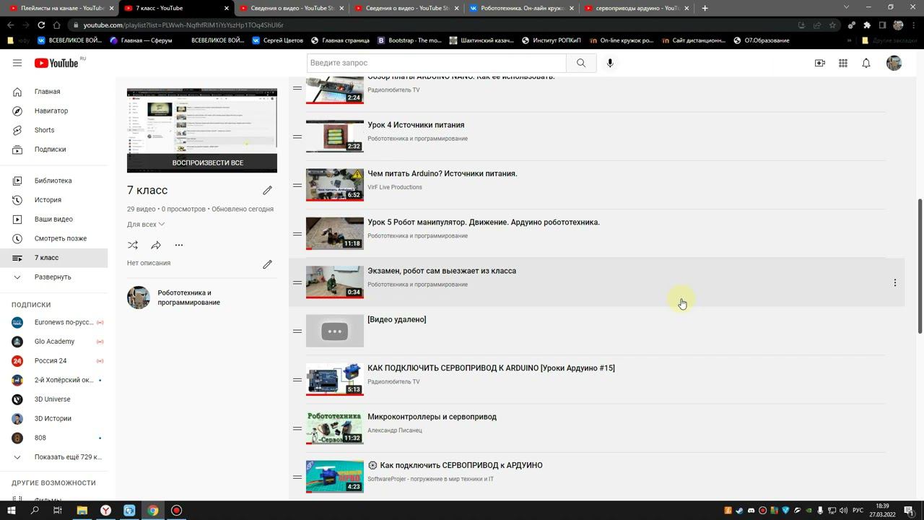
Task: Click the search magnifier button
Action: pyautogui.click(x=580, y=63)
